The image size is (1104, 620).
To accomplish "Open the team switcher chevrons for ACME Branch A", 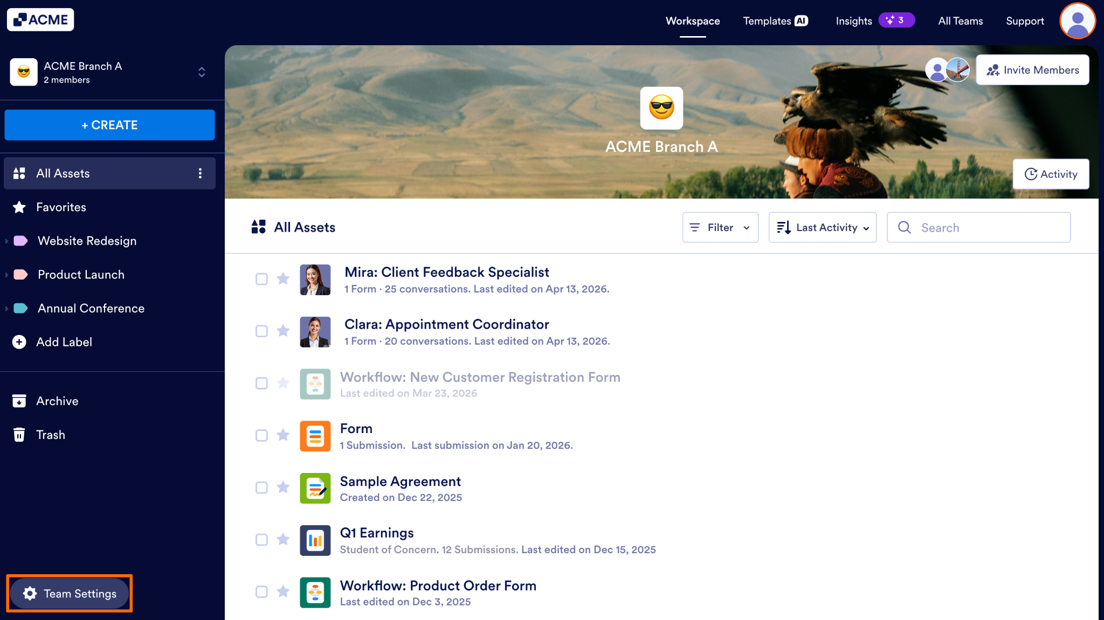I will 202,72.
